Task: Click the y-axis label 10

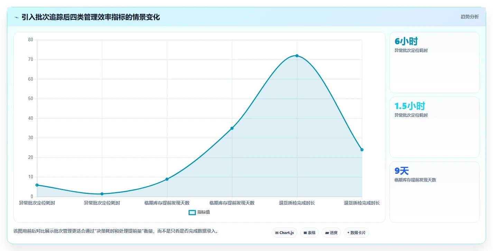Action: (31, 177)
